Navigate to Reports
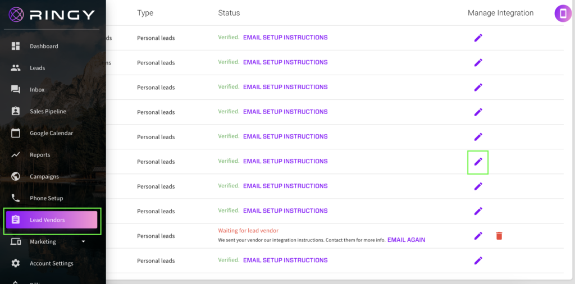This screenshot has width=575, height=284. click(x=40, y=155)
